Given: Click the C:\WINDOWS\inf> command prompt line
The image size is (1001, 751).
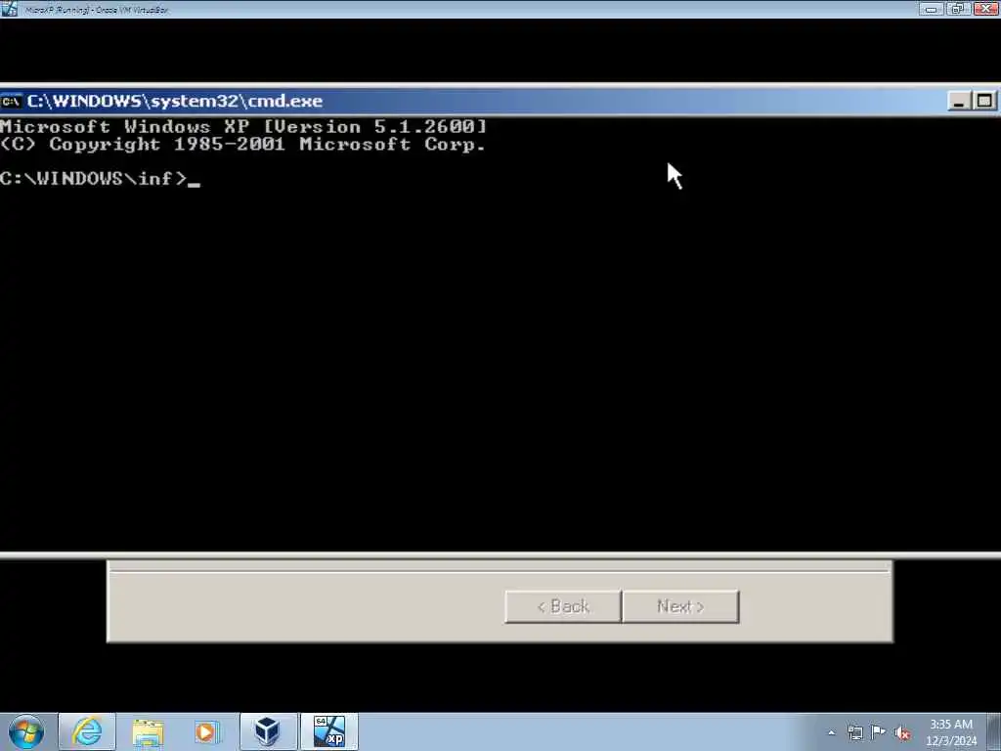Looking at the screenshot, I should coord(100,178).
